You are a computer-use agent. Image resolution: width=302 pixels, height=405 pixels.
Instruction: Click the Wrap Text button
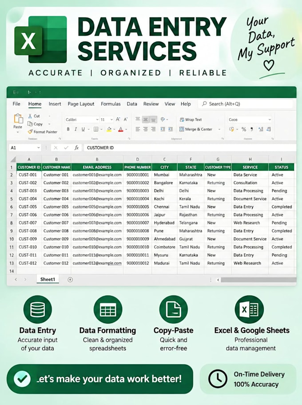click(191, 120)
